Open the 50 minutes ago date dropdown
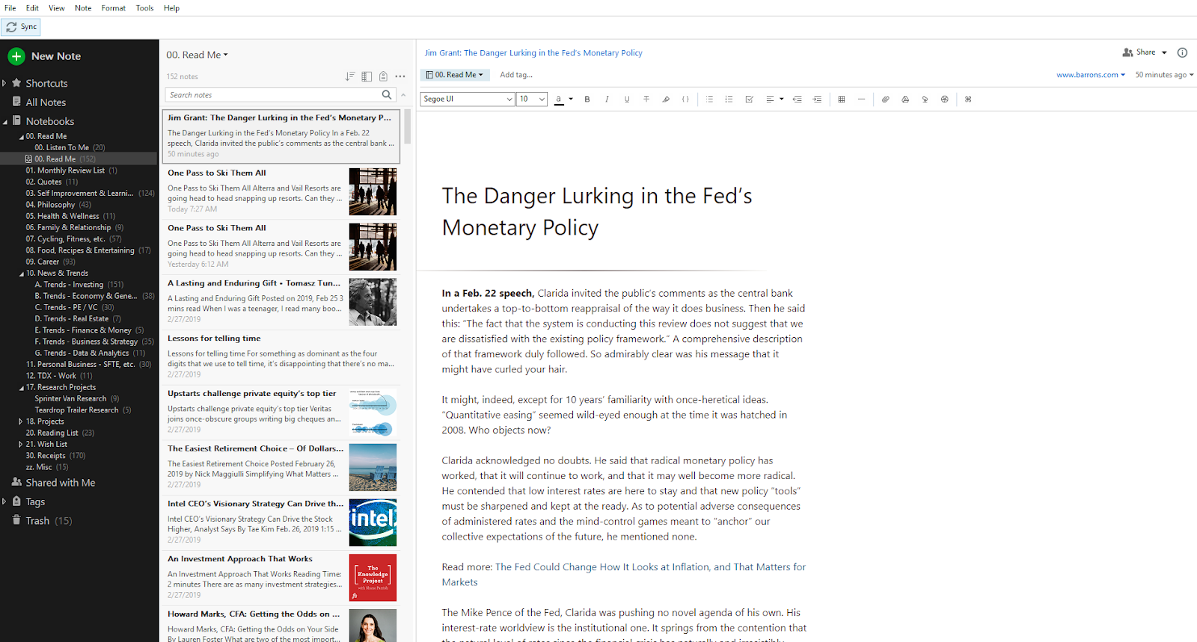Screen dimensions: 1197x642 pos(1164,75)
